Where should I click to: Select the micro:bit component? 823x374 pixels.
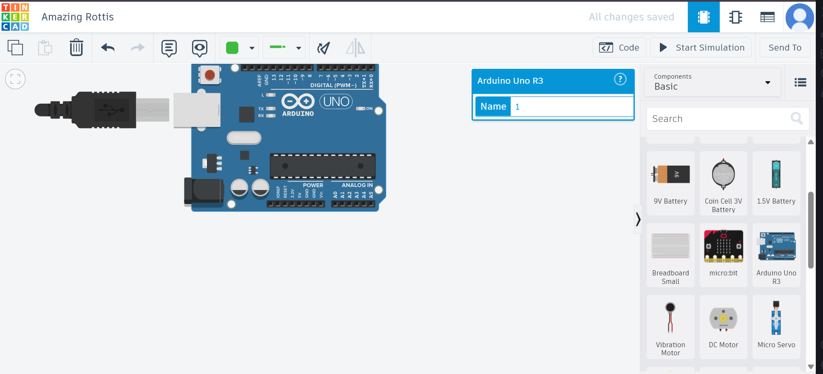723,255
